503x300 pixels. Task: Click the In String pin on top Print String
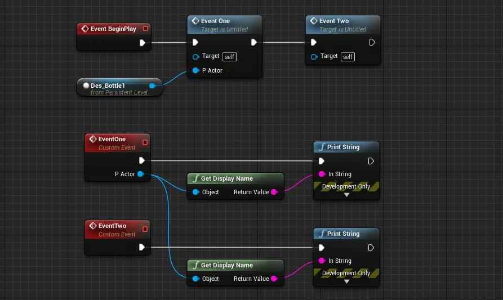[322, 174]
